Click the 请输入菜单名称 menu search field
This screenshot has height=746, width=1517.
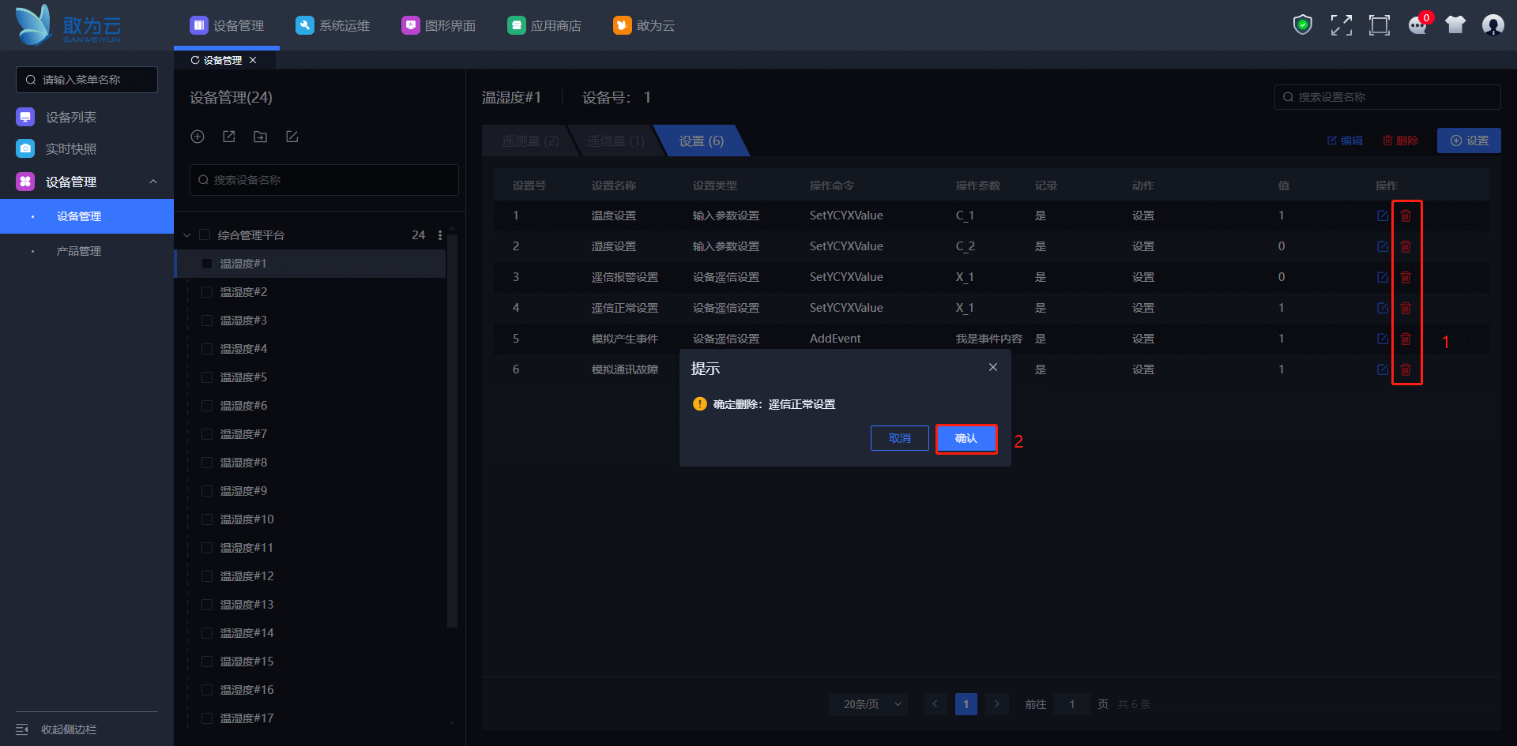[x=87, y=80]
